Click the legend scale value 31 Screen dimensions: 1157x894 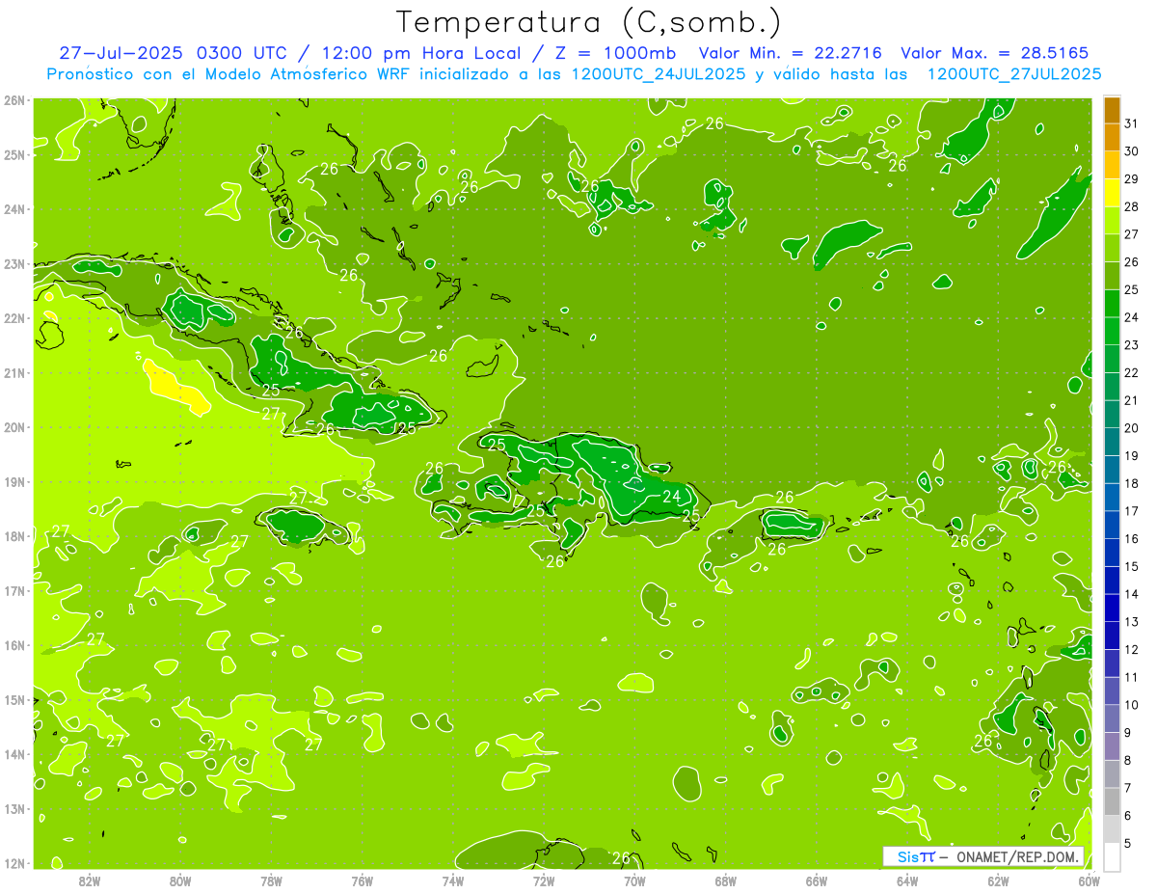[x=1132, y=124]
